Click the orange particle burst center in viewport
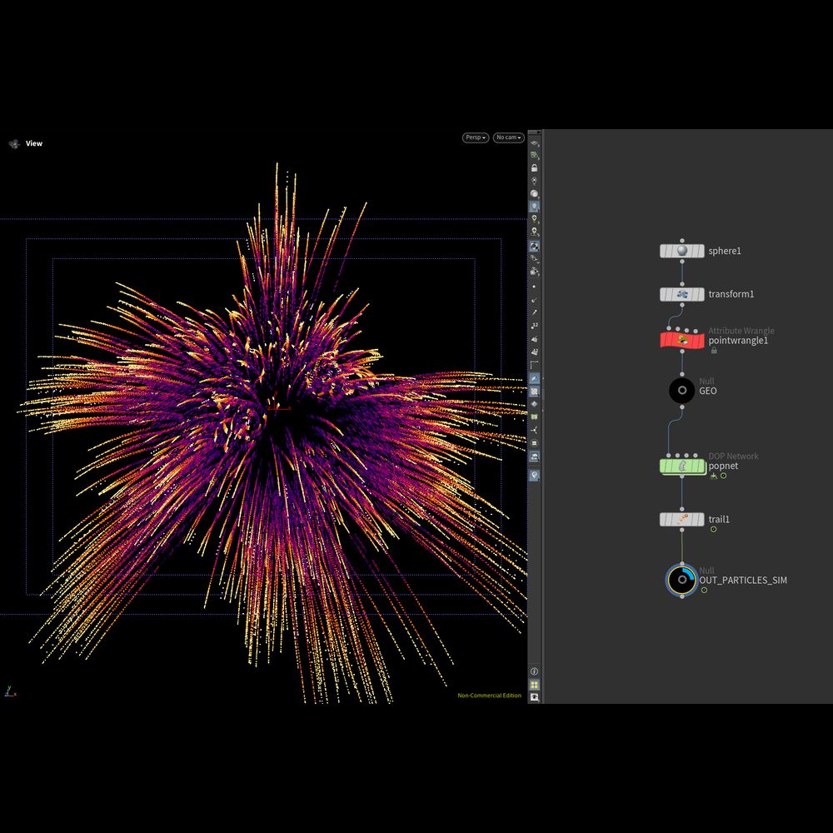Image resolution: width=833 pixels, height=833 pixels. [275, 408]
